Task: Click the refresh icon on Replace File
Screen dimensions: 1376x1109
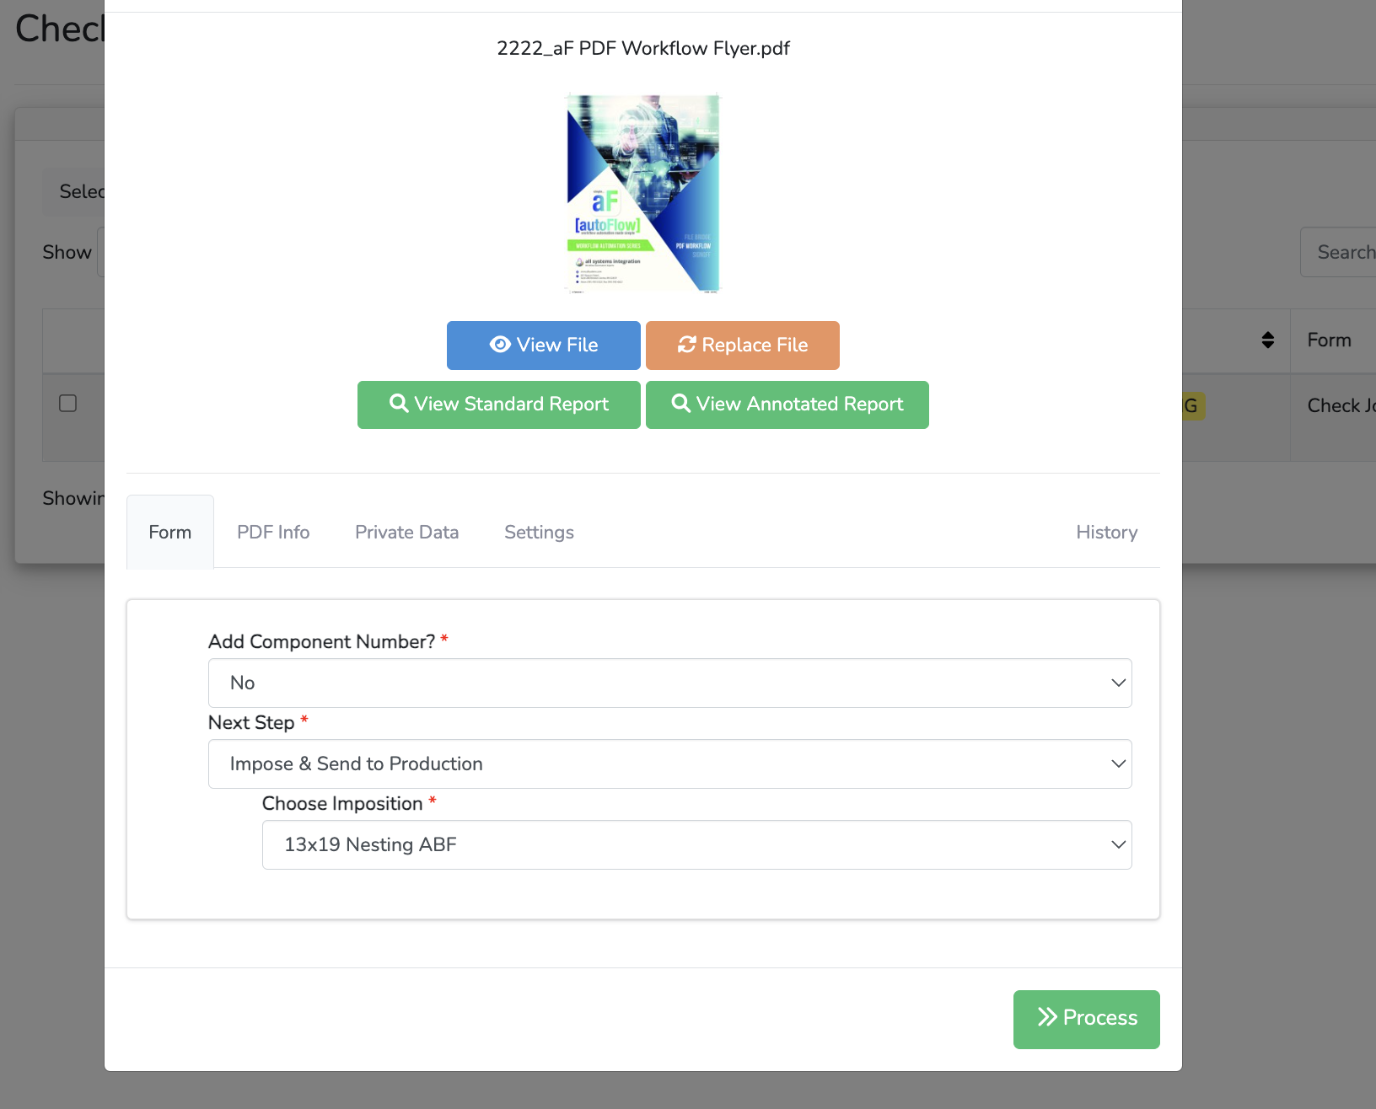Action: coord(687,345)
